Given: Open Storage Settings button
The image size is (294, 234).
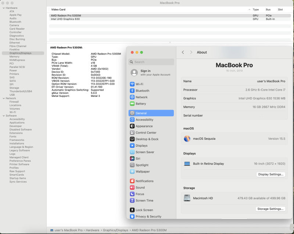Looking at the screenshot, I should coord(270,209).
